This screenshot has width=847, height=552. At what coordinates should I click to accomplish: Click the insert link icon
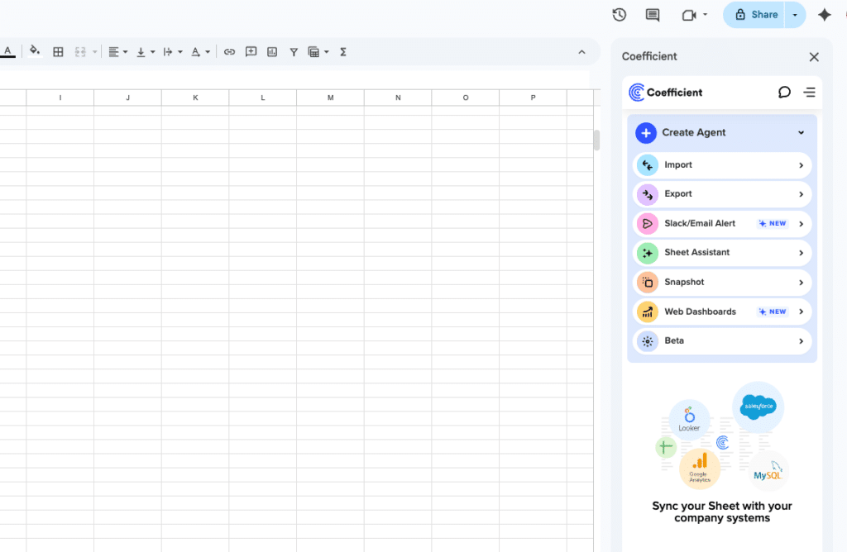(230, 52)
